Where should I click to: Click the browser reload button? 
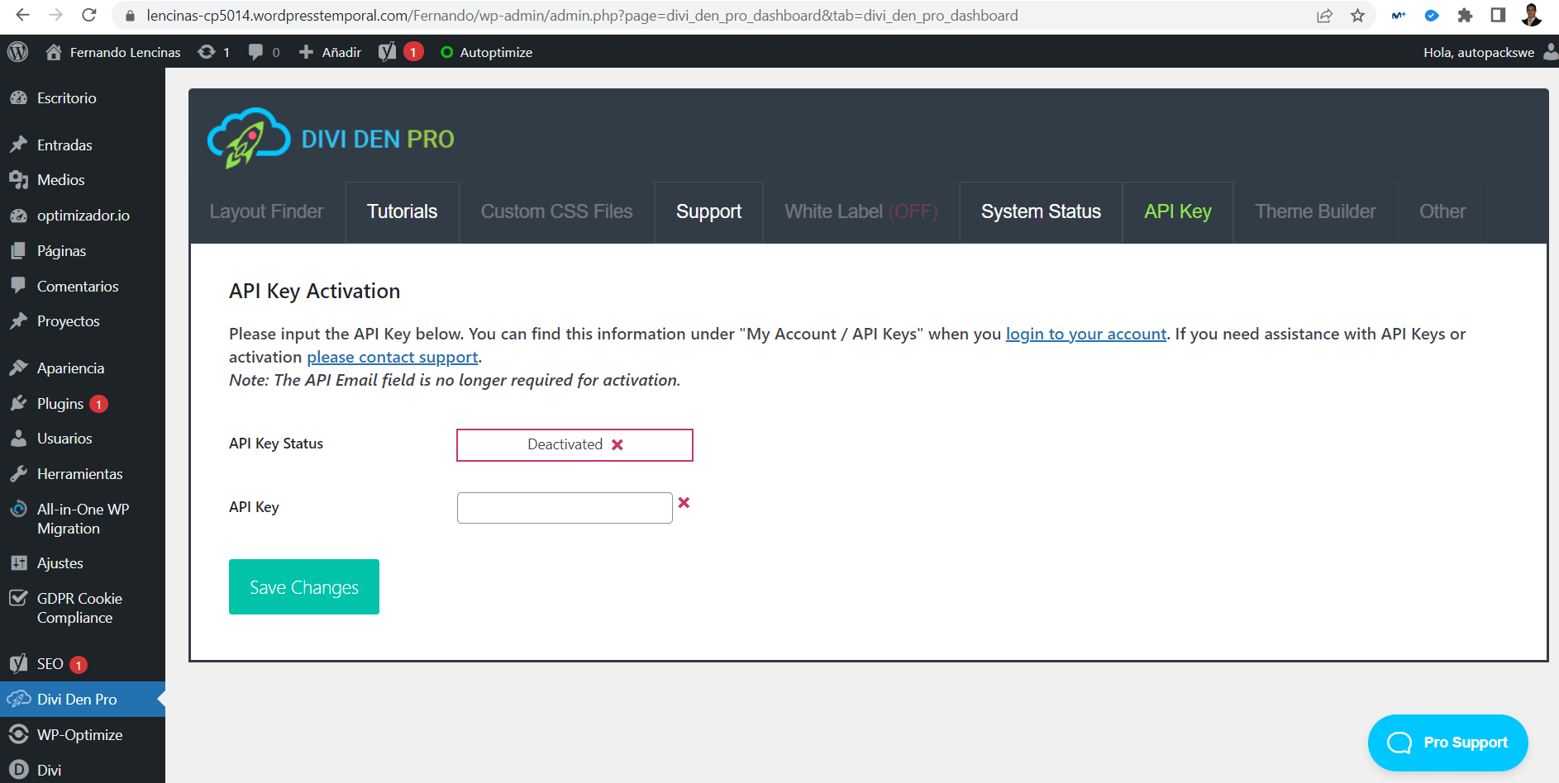(x=89, y=15)
